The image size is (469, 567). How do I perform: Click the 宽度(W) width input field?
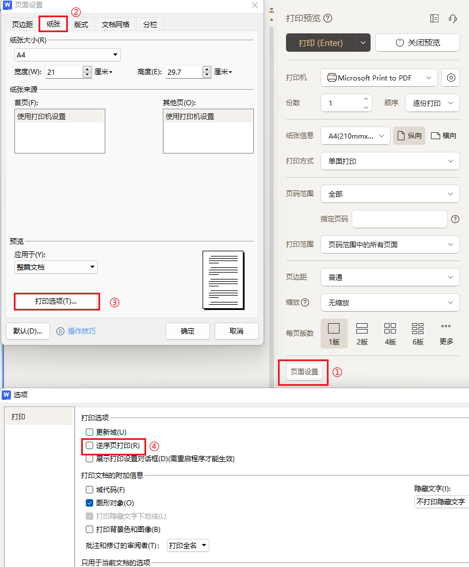(x=64, y=72)
